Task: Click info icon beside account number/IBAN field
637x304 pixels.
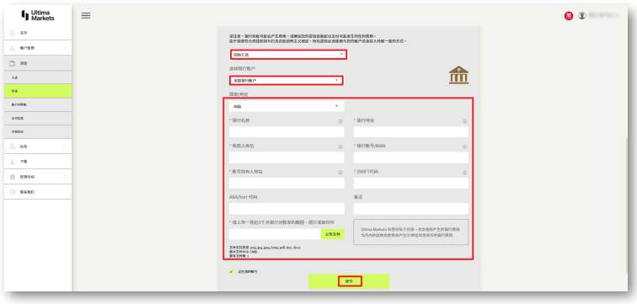Action: point(465,147)
